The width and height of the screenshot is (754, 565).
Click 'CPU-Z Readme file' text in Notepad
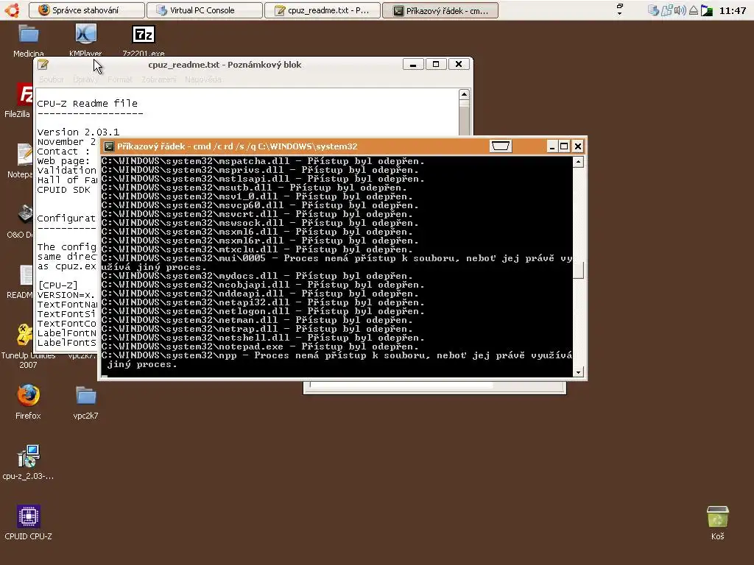tap(87, 103)
